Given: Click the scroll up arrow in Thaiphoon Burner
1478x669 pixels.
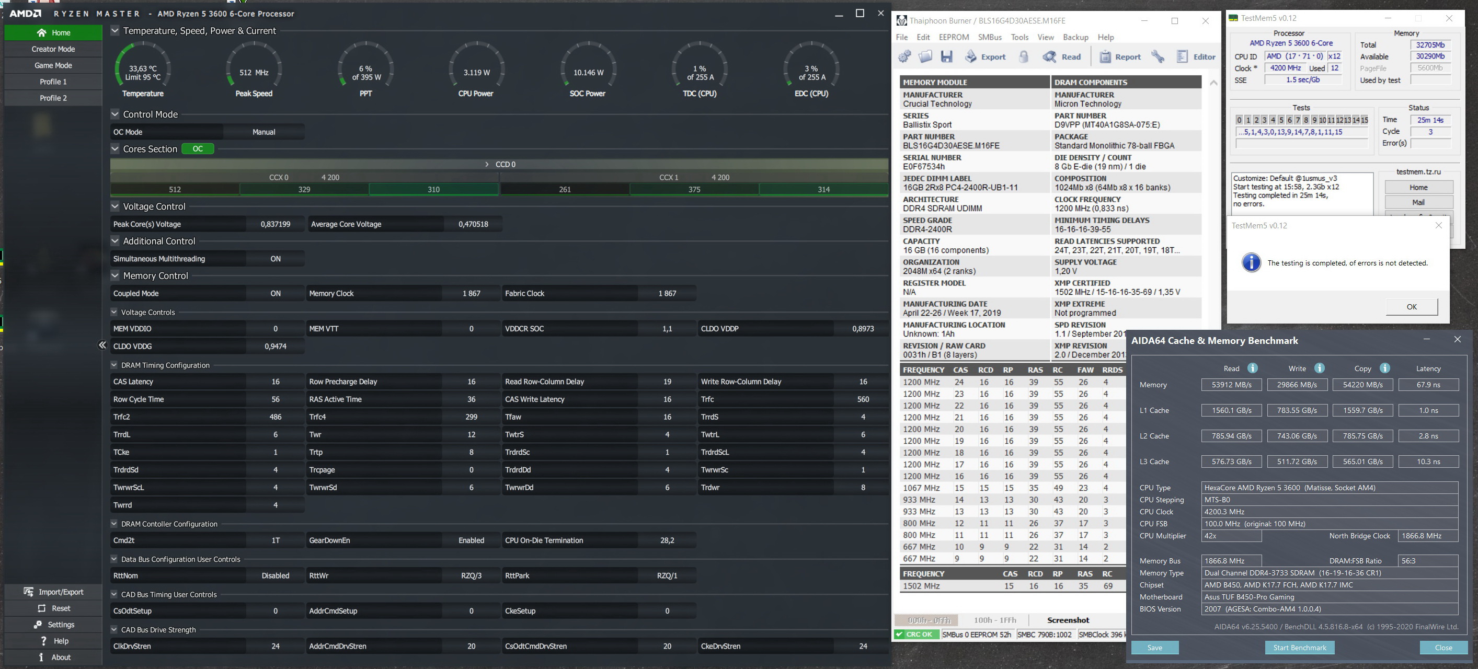Looking at the screenshot, I should pos(1213,83).
